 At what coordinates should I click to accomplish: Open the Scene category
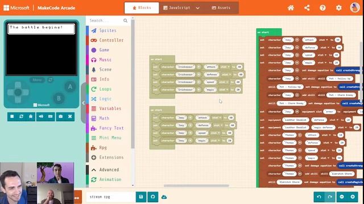pos(108,69)
